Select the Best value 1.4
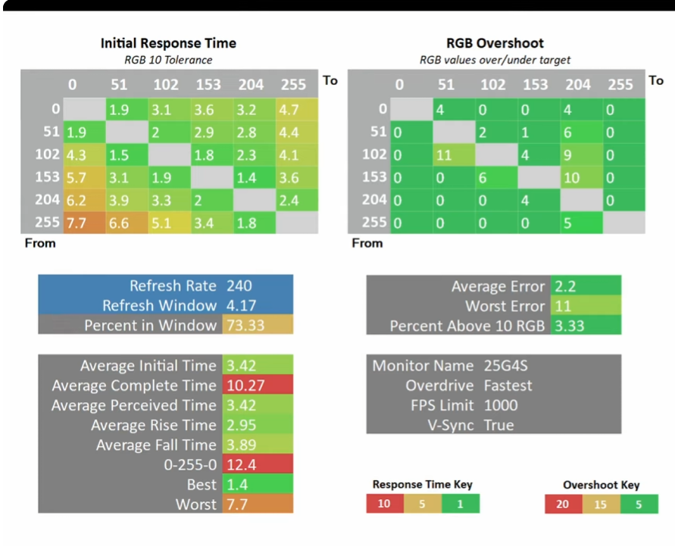The height and width of the screenshot is (546, 675). [258, 484]
